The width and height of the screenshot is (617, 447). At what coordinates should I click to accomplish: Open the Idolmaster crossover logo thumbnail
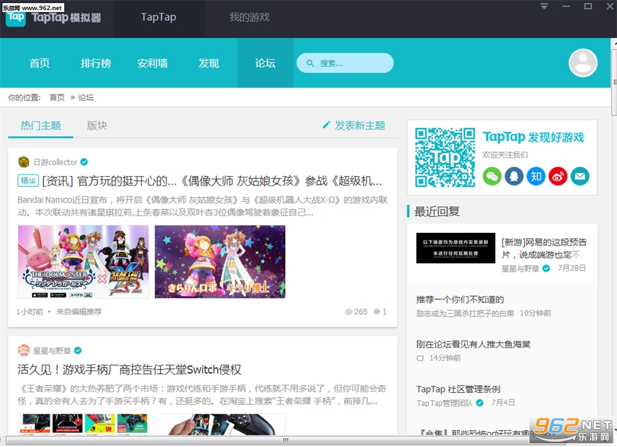(x=83, y=262)
